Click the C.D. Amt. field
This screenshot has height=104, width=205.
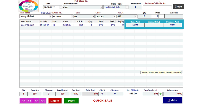click(115, 94)
